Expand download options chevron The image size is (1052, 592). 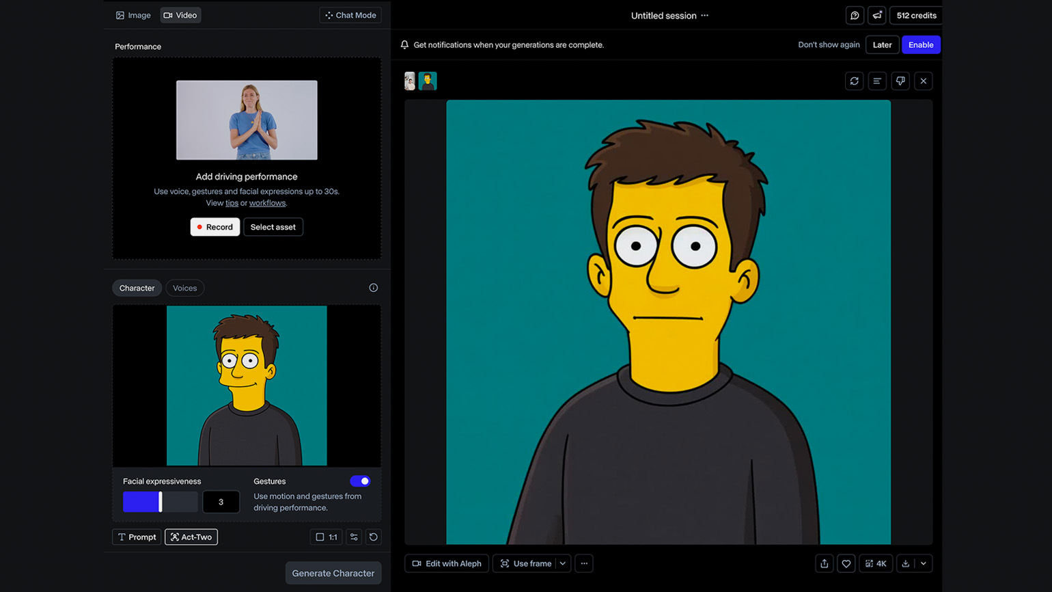coord(924,564)
